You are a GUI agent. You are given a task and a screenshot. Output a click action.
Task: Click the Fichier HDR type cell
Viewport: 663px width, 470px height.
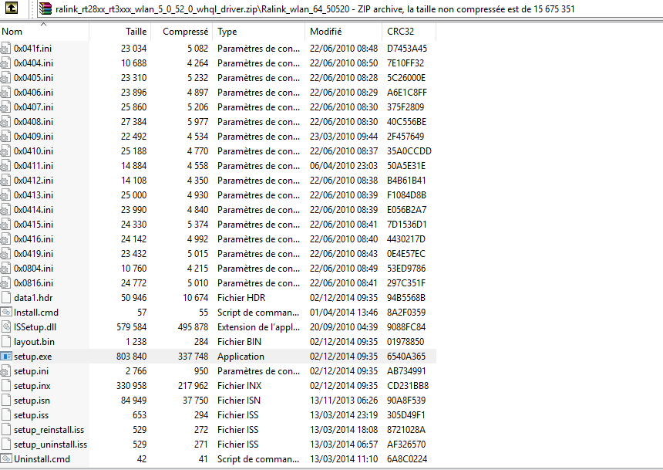pyautogui.click(x=241, y=298)
